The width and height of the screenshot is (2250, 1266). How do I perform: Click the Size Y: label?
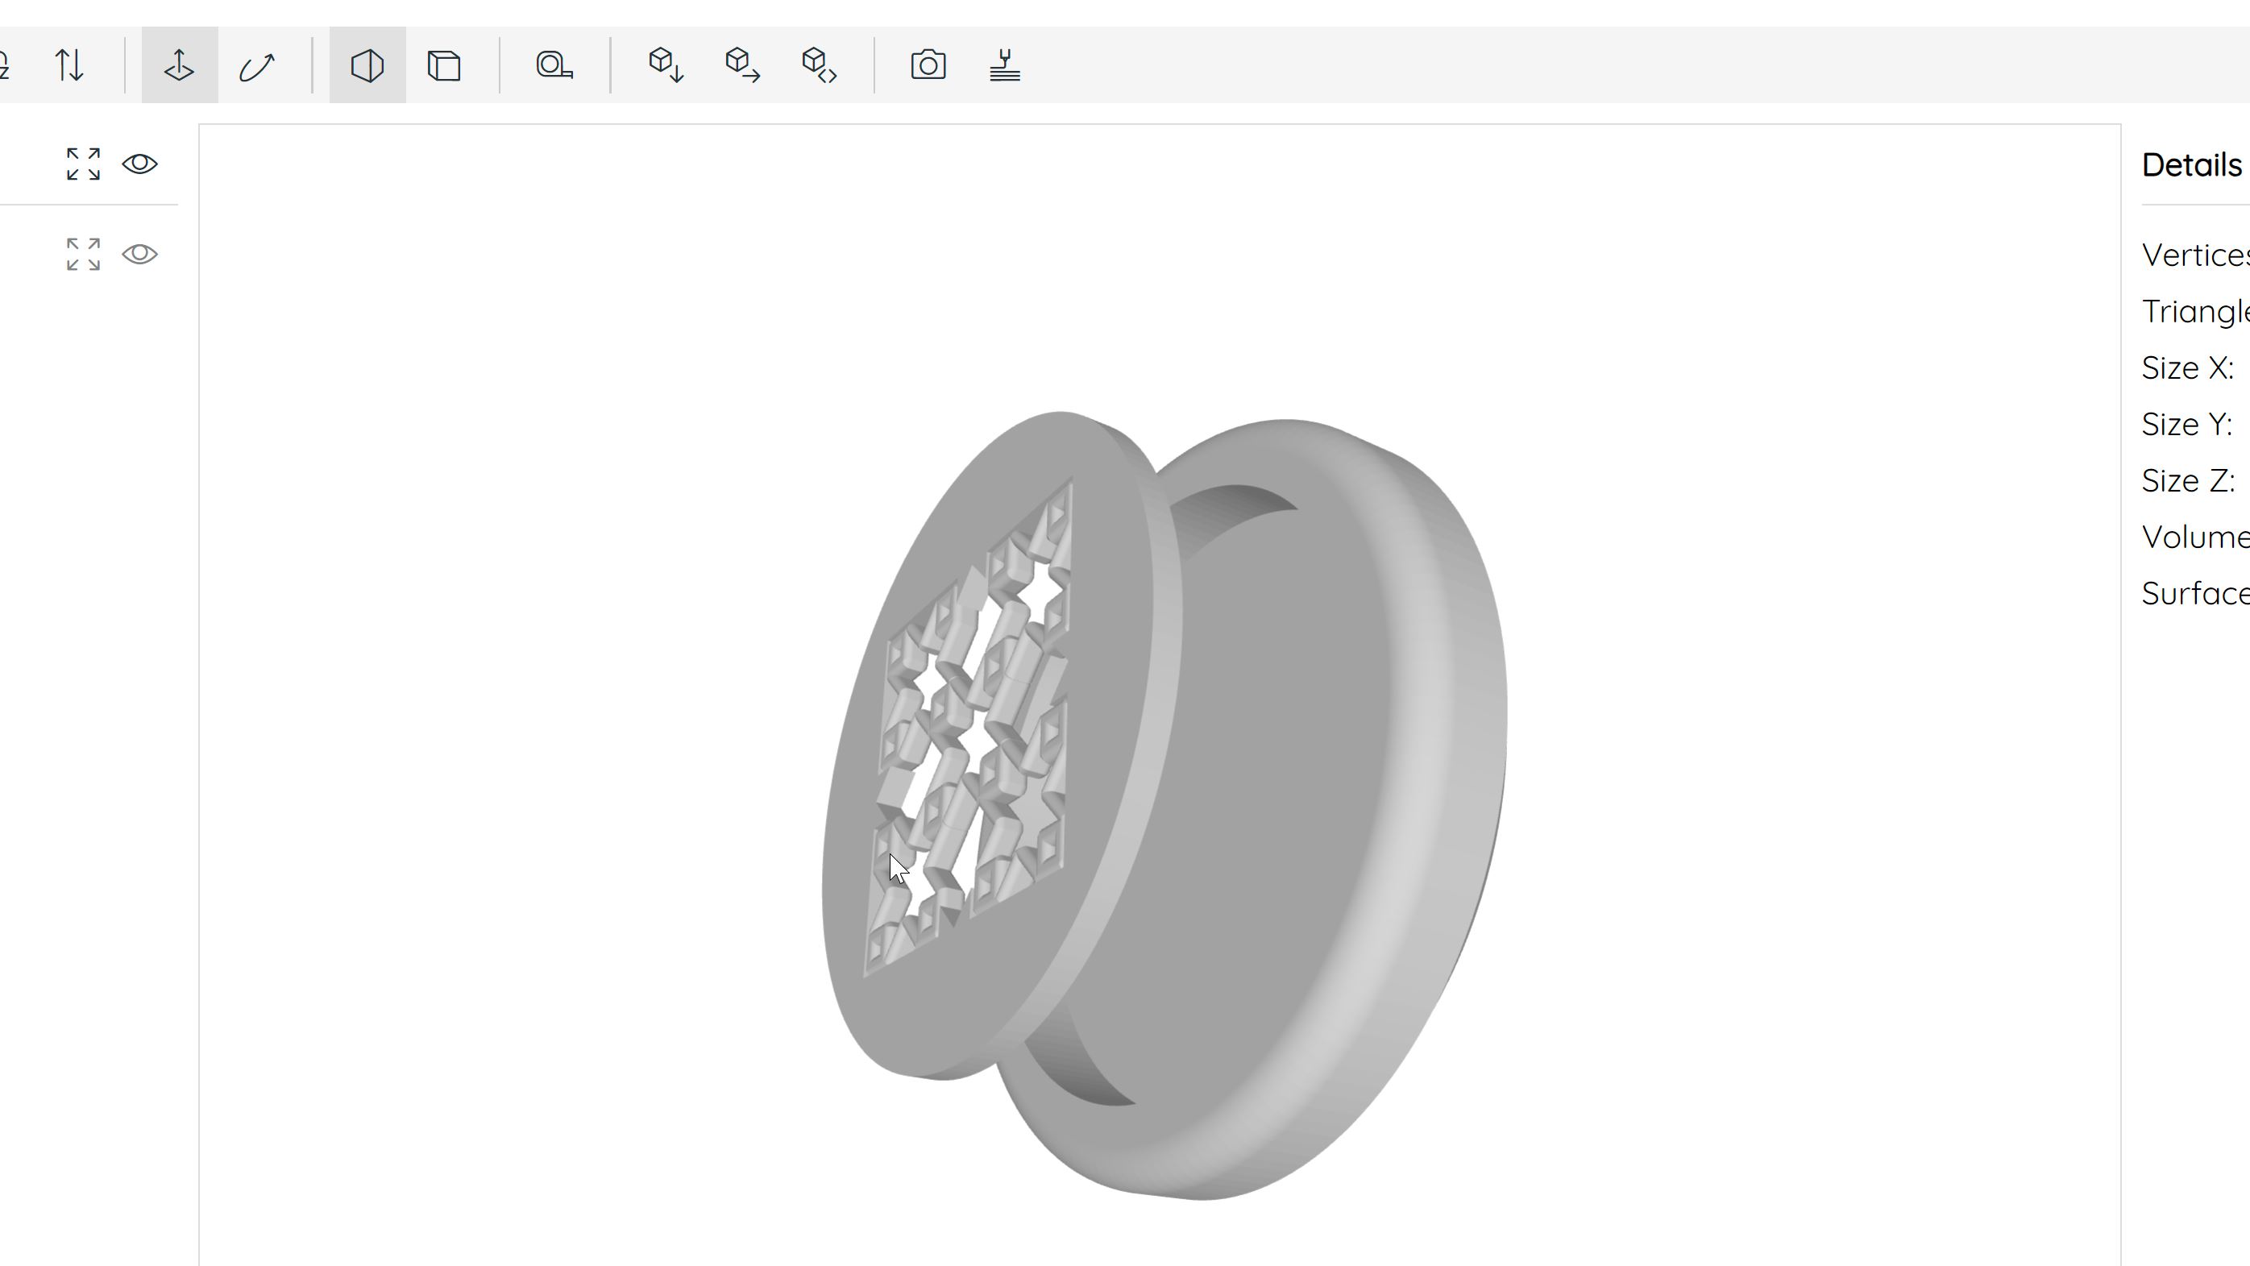click(x=2187, y=425)
